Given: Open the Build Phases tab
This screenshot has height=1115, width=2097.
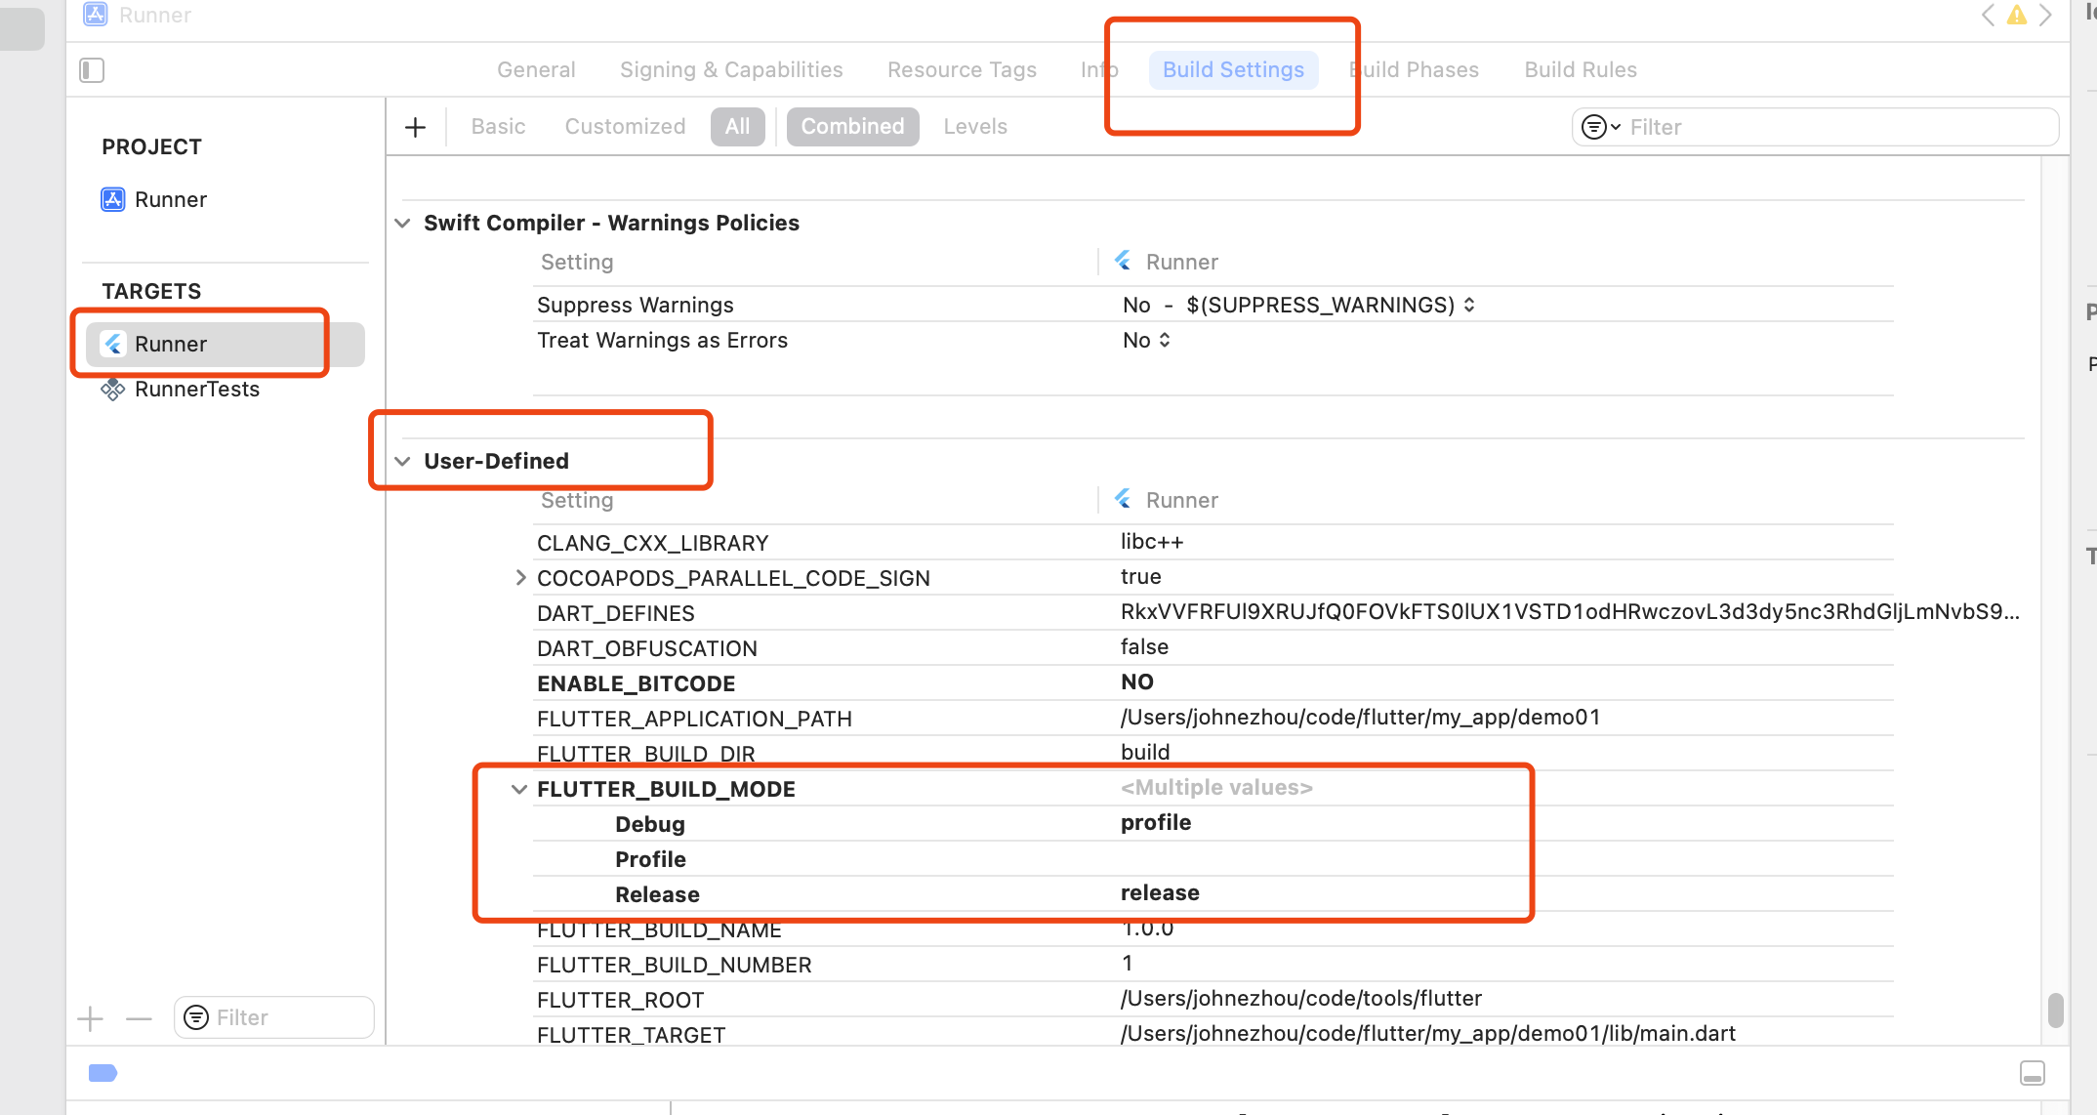Looking at the screenshot, I should (1414, 69).
